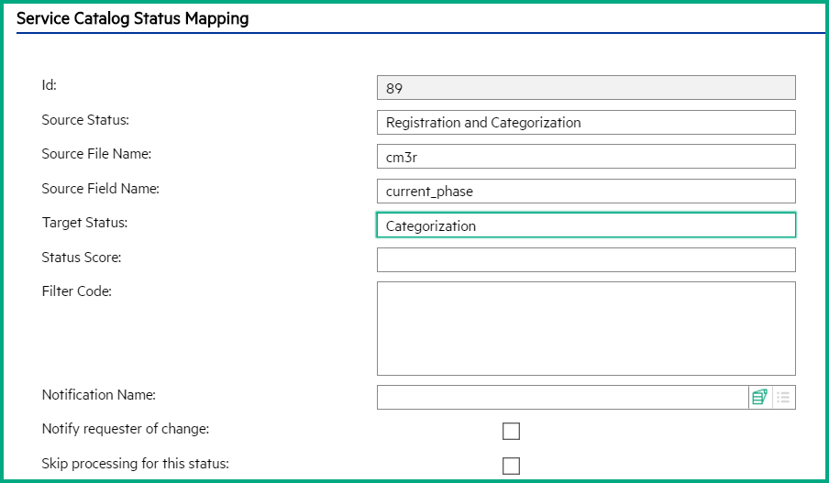This screenshot has width=829, height=483.
Task: Click the Service Catalog Status Mapping heading
Action: [x=133, y=18]
